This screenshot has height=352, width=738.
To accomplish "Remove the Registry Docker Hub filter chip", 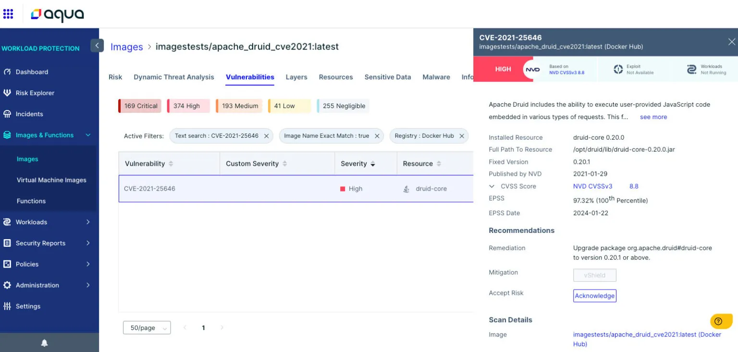I will (x=462, y=136).
